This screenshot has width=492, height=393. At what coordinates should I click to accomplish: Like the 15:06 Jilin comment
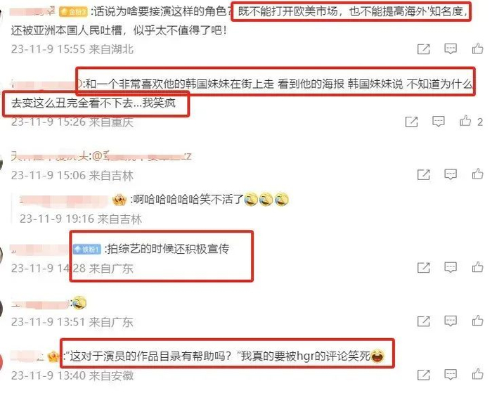click(477, 174)
